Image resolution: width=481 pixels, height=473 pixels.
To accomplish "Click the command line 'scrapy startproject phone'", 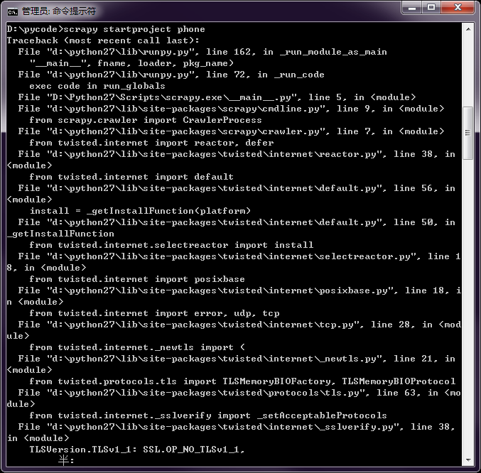I will 134,29.
